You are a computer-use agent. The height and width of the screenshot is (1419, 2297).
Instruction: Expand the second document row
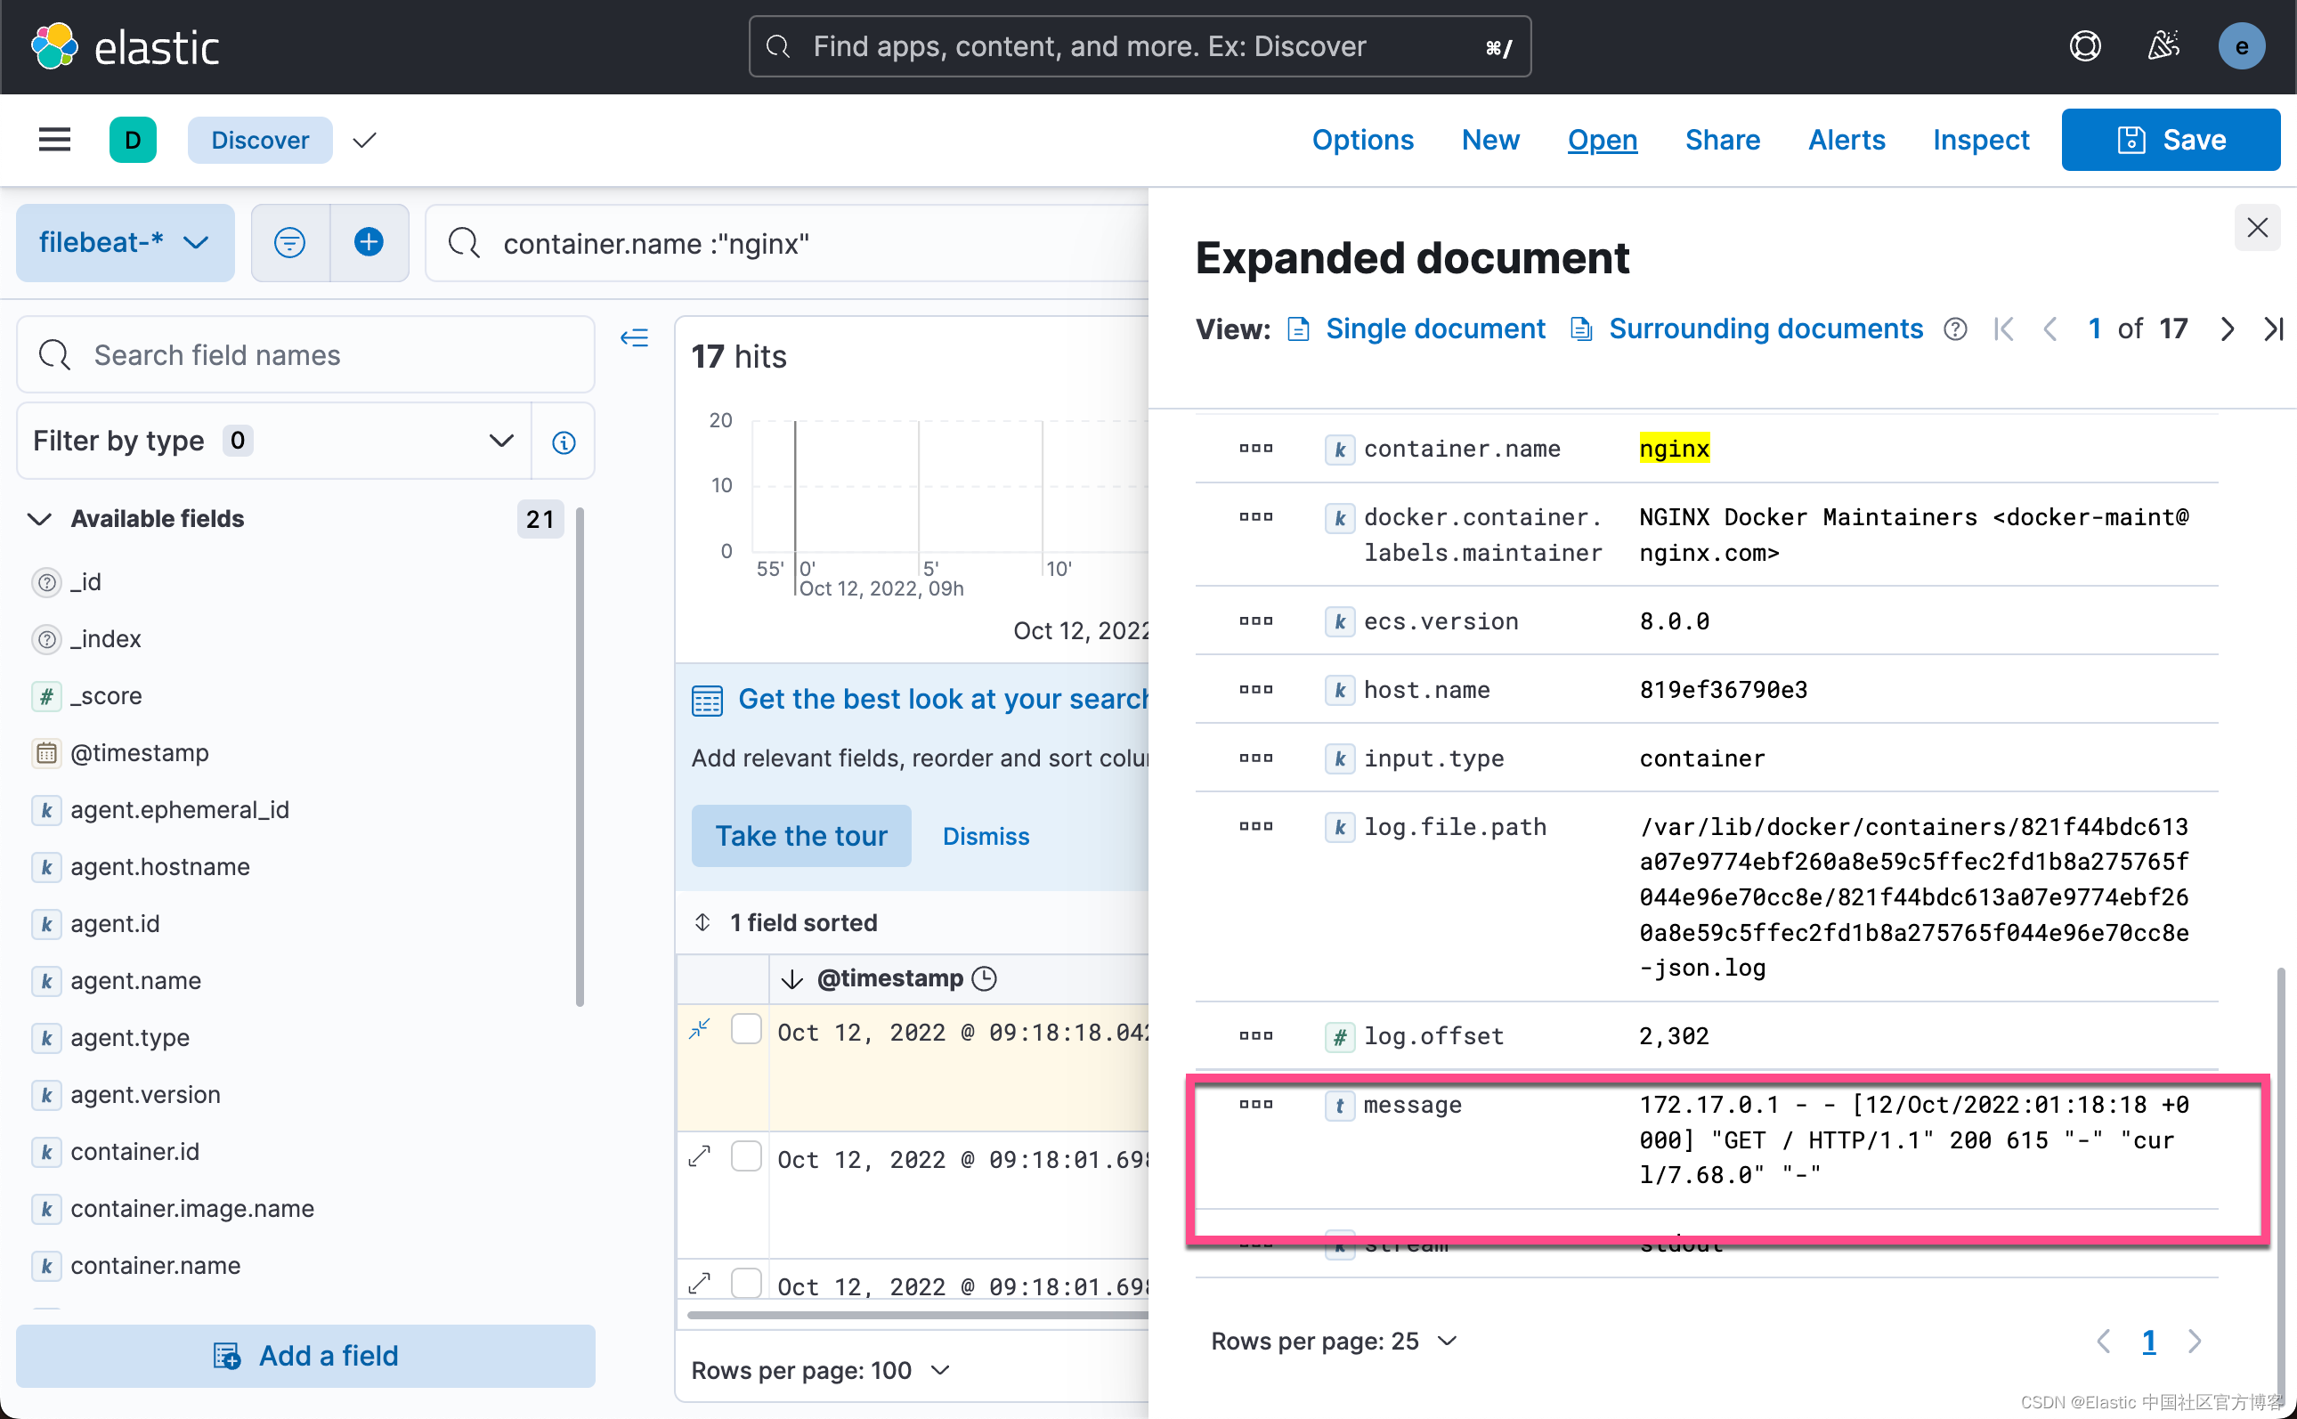699,1157
